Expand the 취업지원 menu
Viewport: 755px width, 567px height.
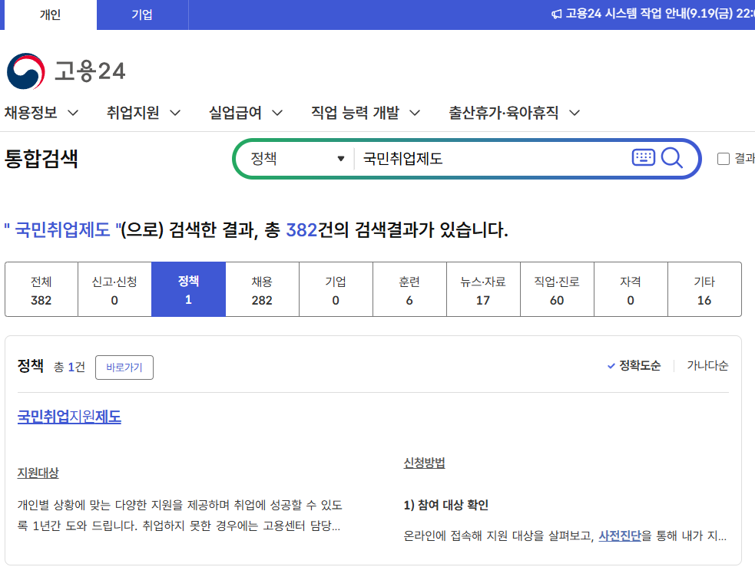(144, 113)
